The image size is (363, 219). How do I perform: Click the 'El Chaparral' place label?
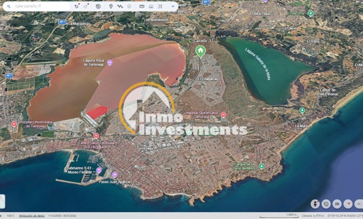pyautogui.click(x=207, y=79)
